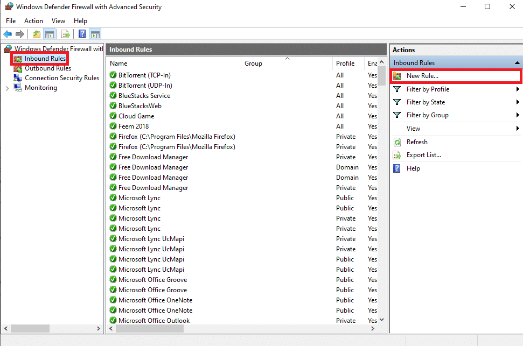Viewport: 523px width, 346px height.
Task: Open the Action menu
Action: click(33, 21)
